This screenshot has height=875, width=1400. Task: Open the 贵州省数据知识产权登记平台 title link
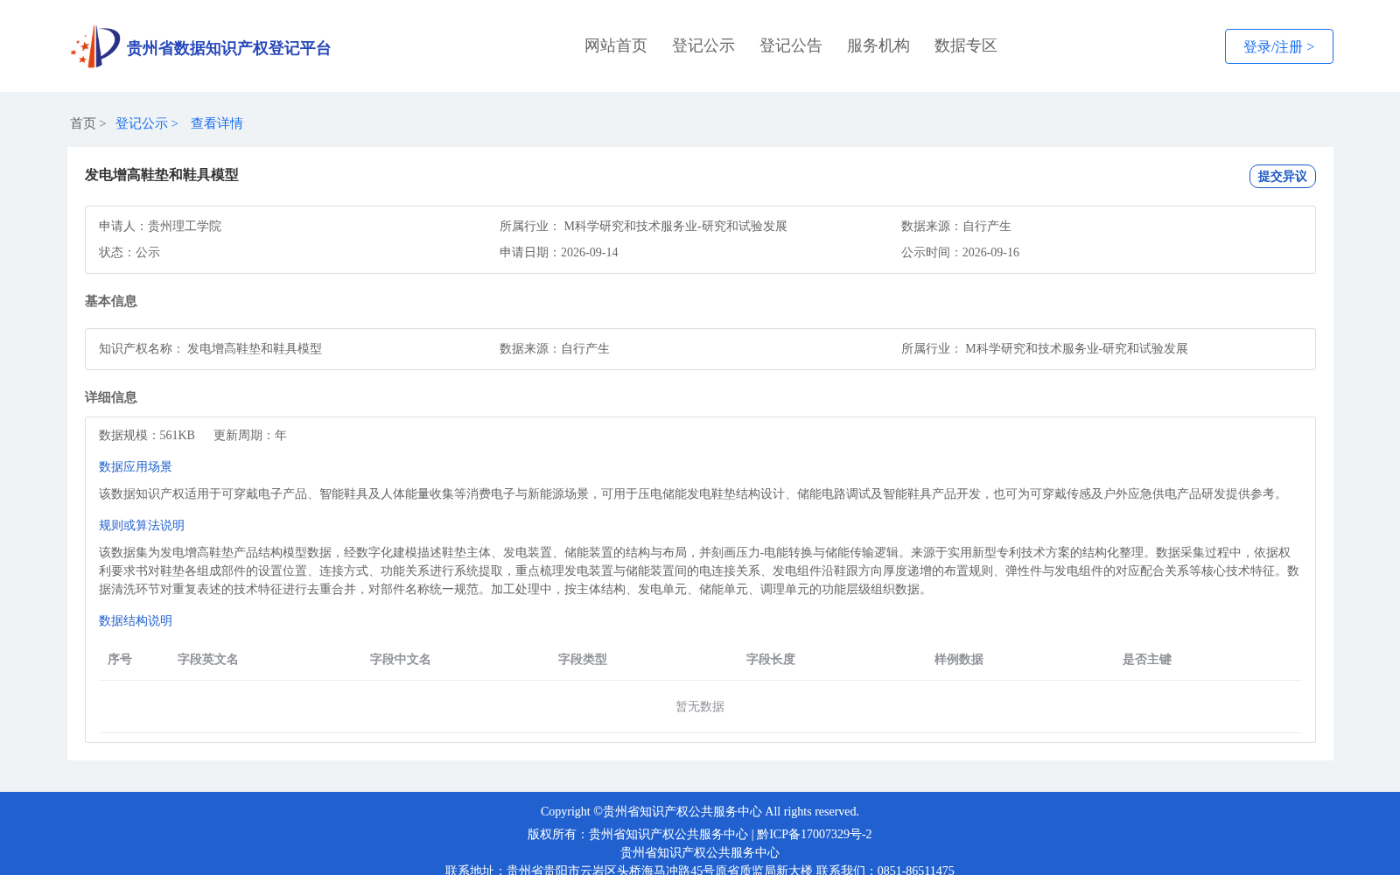228,48
